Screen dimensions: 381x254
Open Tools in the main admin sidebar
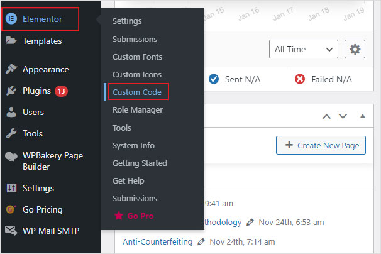pos(33,133)
